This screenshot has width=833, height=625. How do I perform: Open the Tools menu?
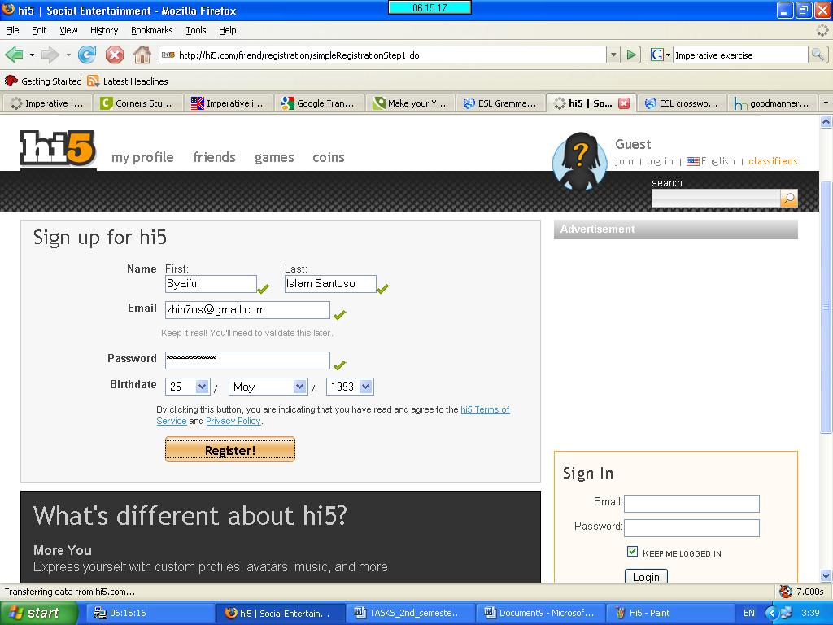tap(195, 30)
